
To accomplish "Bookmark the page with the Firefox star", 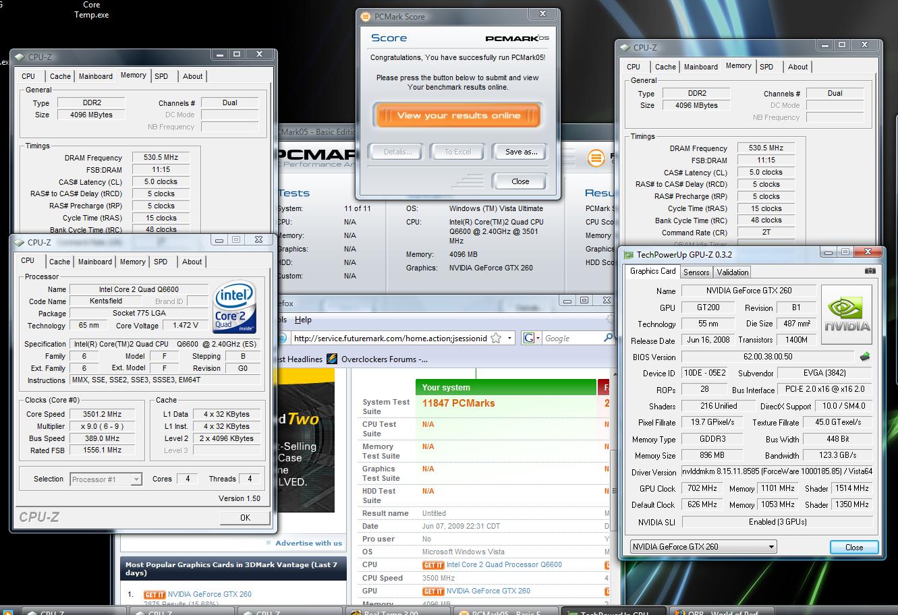I will pyautogui.click(x=496, y=338).
